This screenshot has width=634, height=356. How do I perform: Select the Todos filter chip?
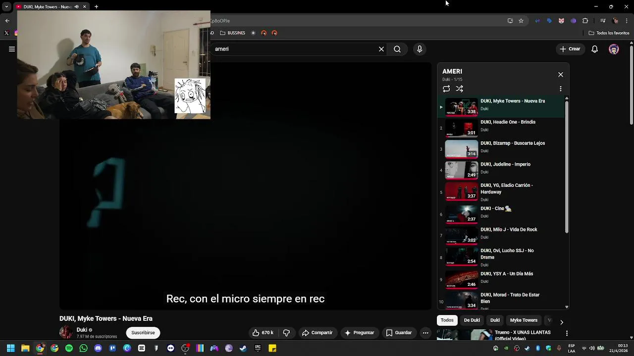click(x=447, y=320)
